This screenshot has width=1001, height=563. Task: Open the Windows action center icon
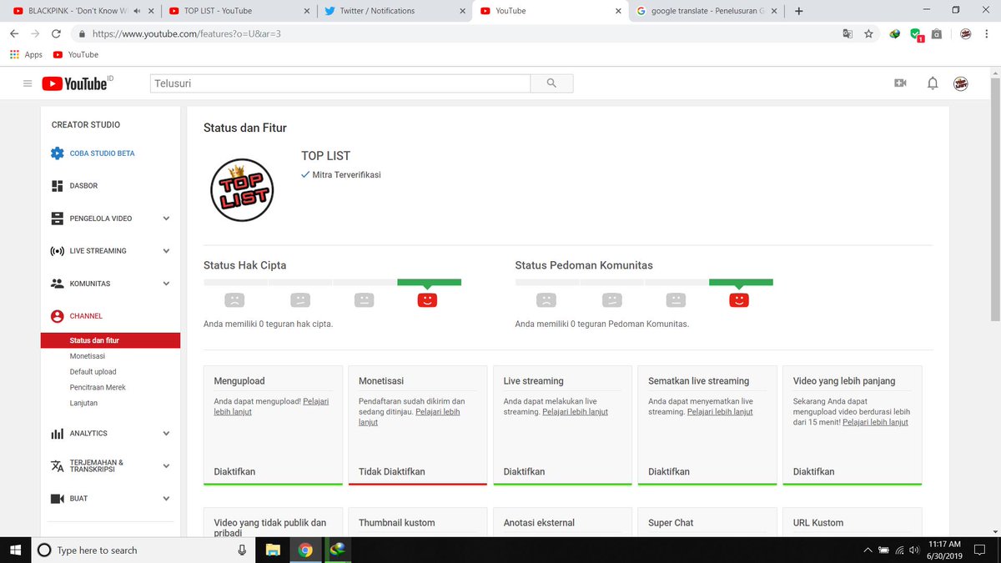980,550
